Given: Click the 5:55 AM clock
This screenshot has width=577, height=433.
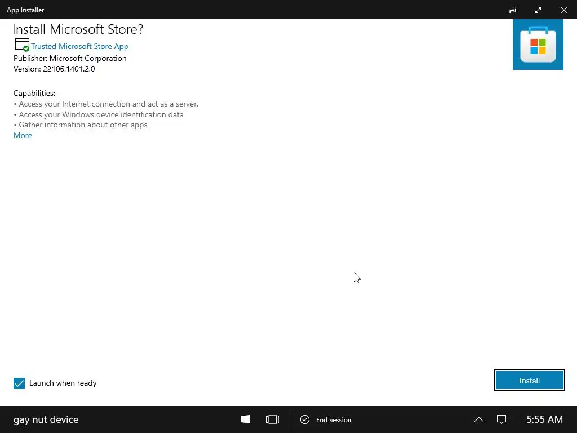Looking at the screenshot, I should coord(544,419).
